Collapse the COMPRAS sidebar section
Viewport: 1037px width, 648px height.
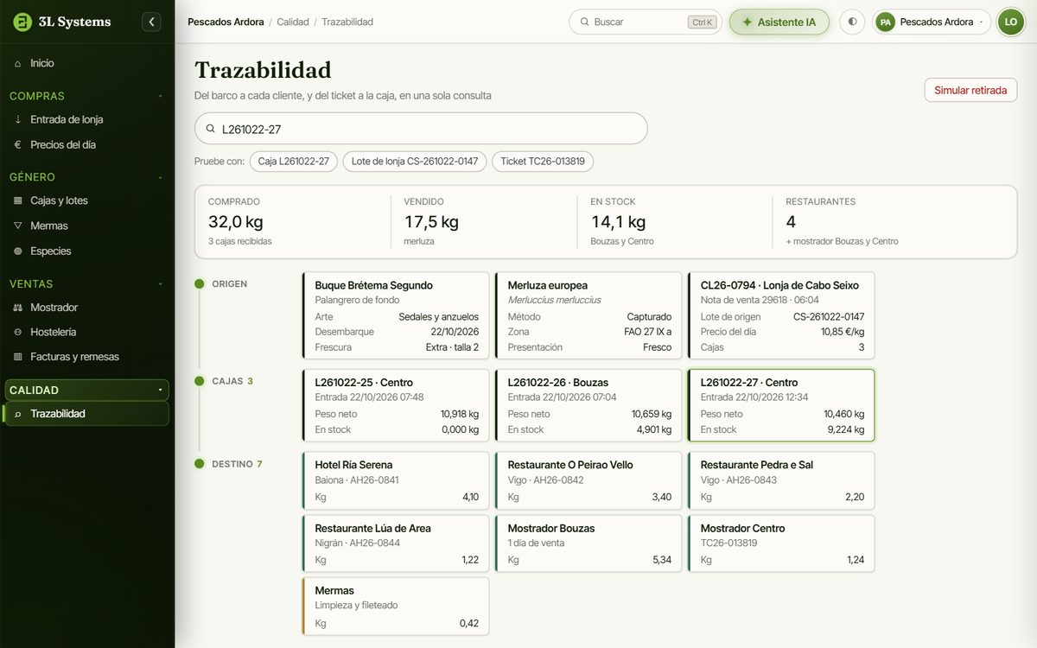click(x=160, y=96)
